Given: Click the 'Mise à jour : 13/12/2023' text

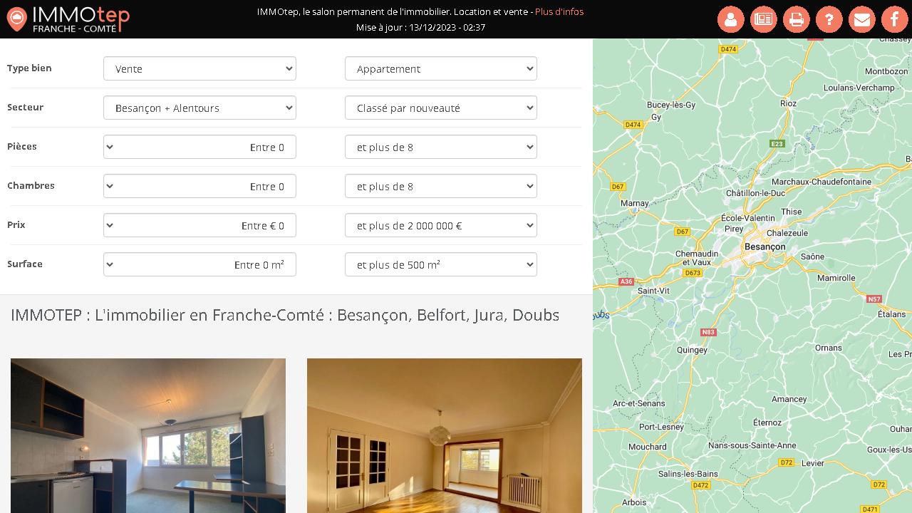Looking at the screenshot, I should (x=420, y=28).
